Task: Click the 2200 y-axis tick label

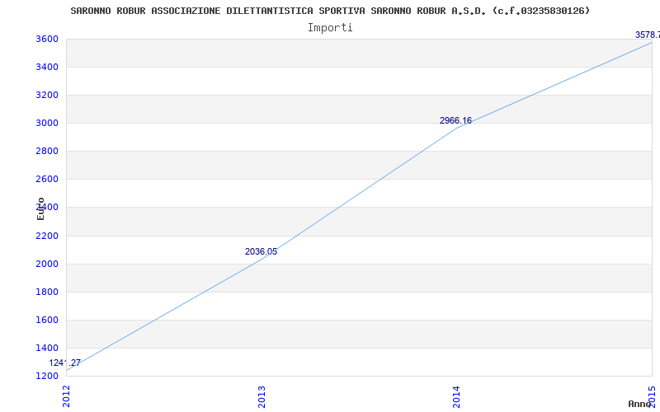Action: 47,236
